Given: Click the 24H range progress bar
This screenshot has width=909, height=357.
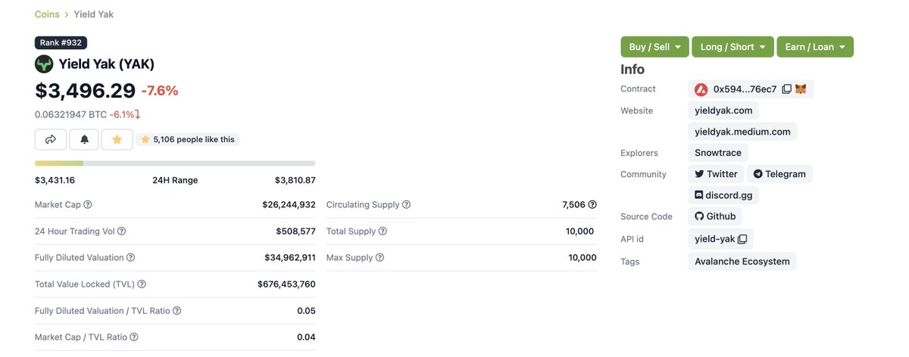Looking at the screenshot, I should tap(175, 163).
